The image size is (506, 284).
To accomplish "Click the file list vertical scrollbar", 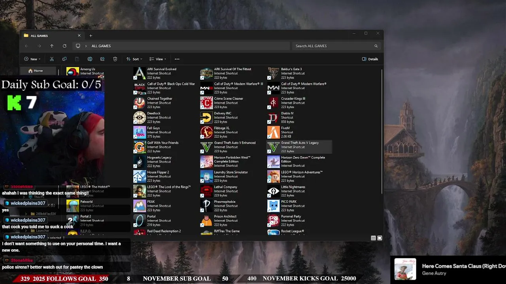I will (x=382, y=132).
